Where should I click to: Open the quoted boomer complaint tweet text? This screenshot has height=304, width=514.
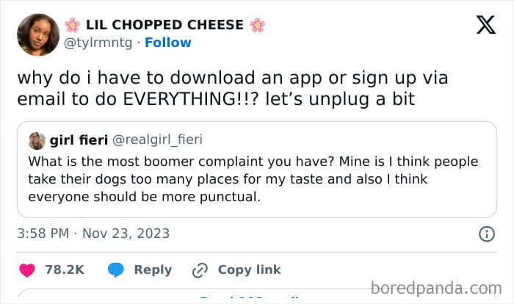253,179
